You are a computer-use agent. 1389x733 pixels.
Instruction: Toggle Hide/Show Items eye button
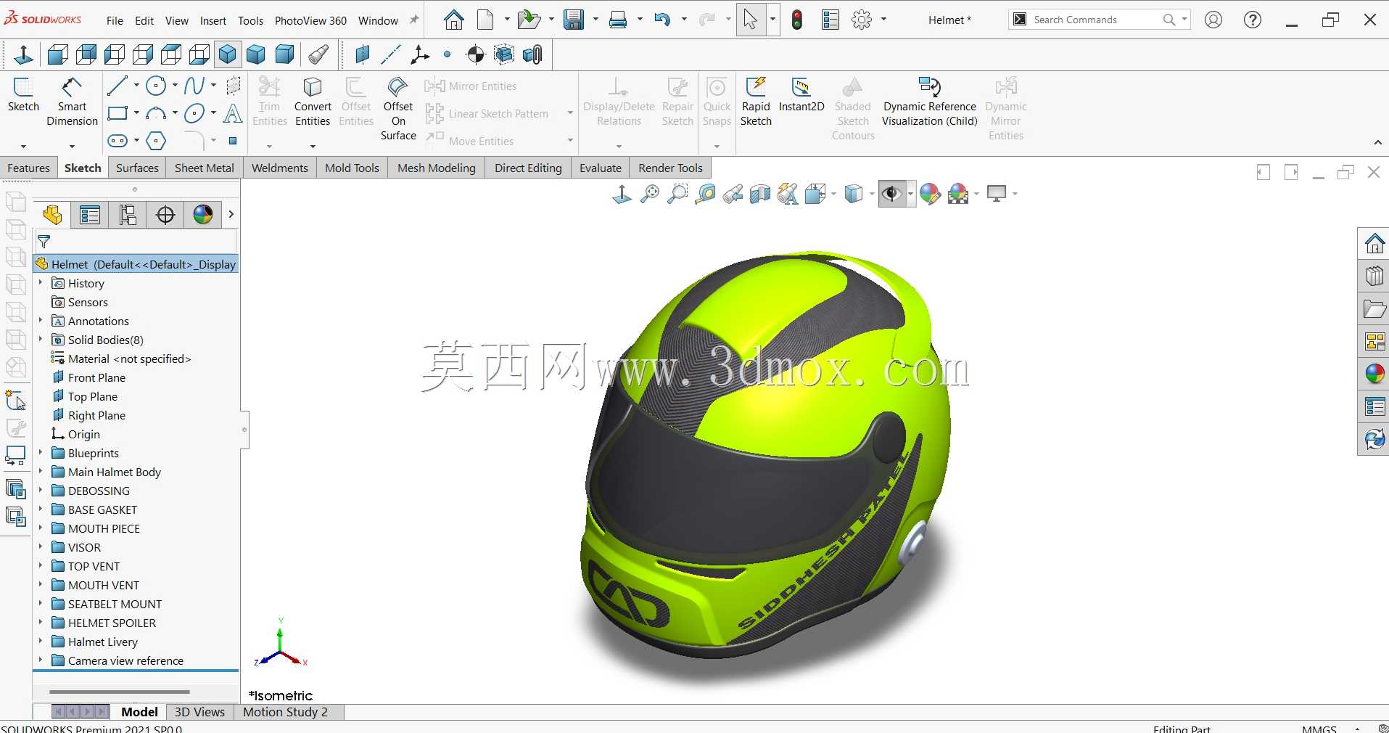tap(891, 194)
